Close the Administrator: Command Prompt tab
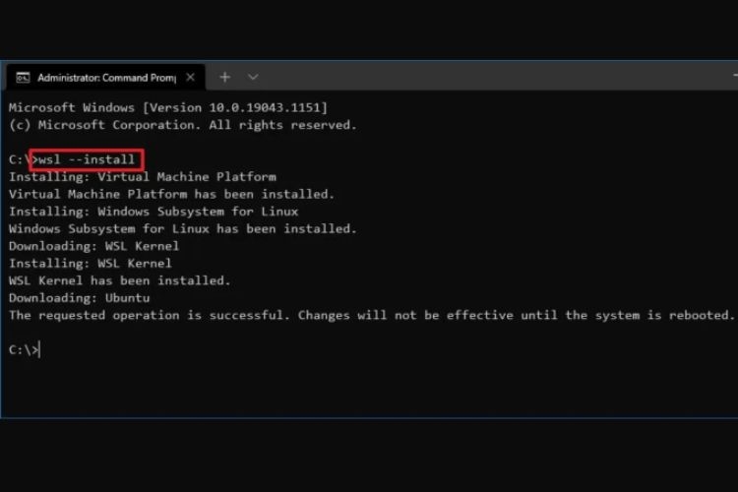Viewport: 738px width, 492px height. (x=190, y=77)
